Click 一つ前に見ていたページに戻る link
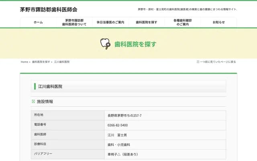Screen dimensions: 257x161 218,62
